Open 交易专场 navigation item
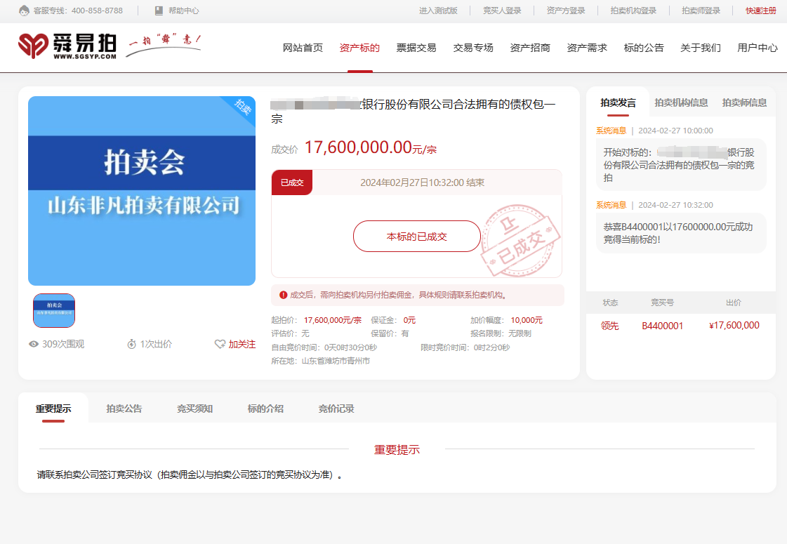 [x=473, y=48]
